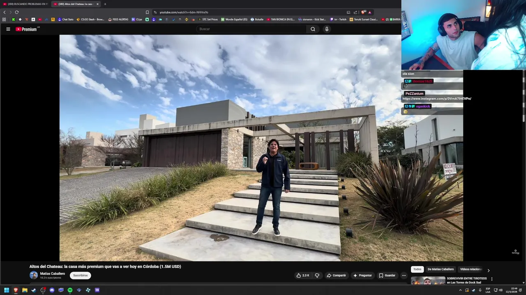Start voice search with microphone icon

point(327,29)
